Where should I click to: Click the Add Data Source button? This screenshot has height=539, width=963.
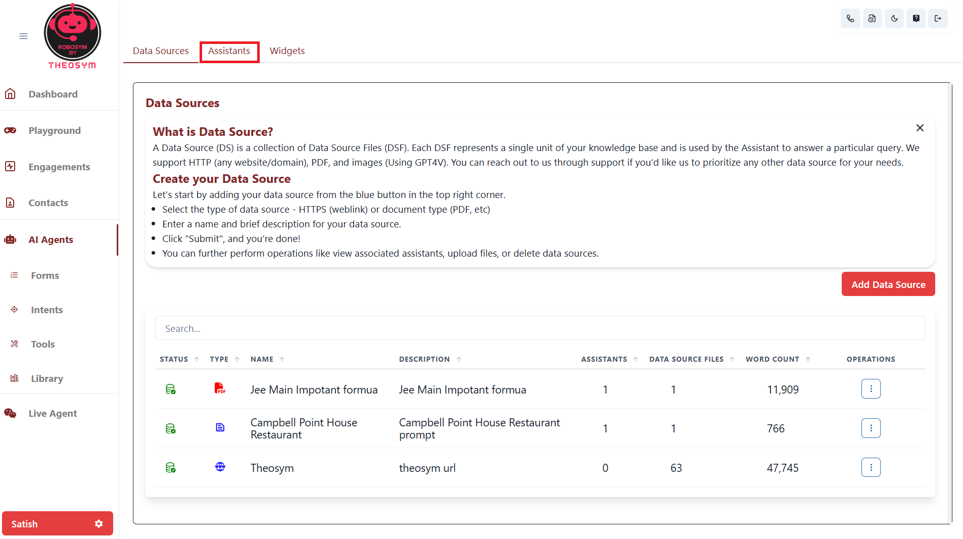[888, 284]
